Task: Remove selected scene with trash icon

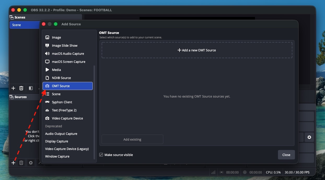Action: click(21, 88)
